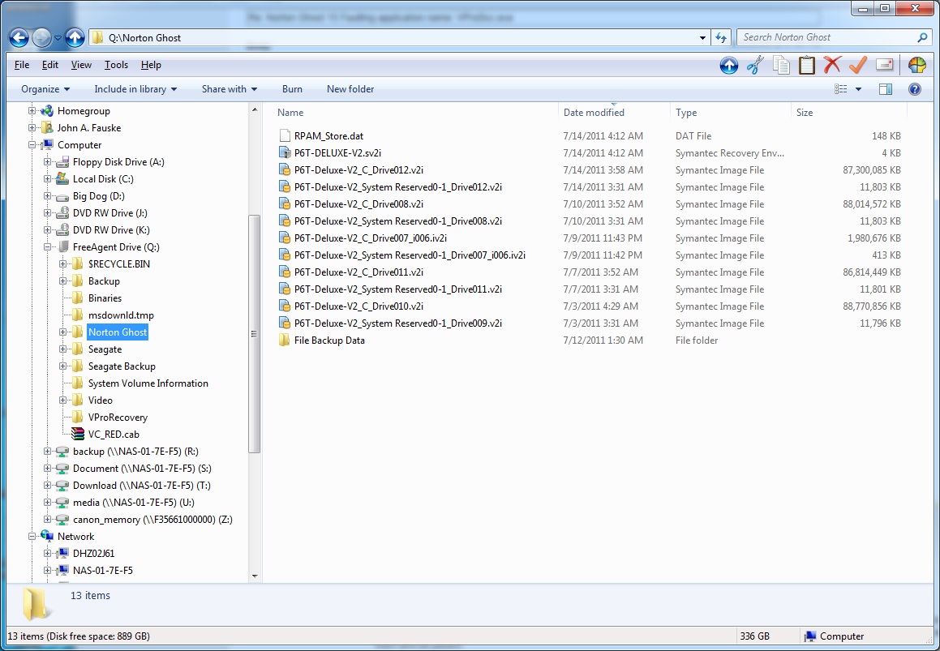
Task: Click the Copy documents toolbar icon
Action: pos(781,65)
